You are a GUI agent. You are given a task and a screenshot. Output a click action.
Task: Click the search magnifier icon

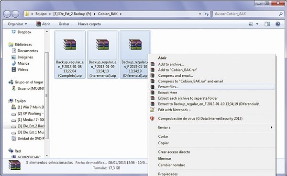281,14
